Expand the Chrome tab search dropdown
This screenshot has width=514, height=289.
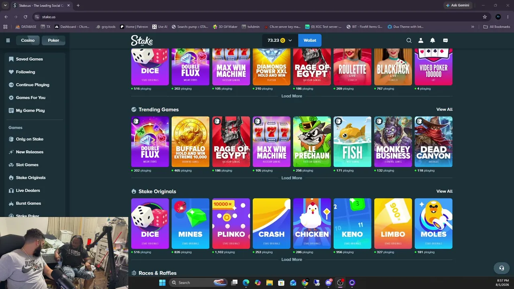5,6
